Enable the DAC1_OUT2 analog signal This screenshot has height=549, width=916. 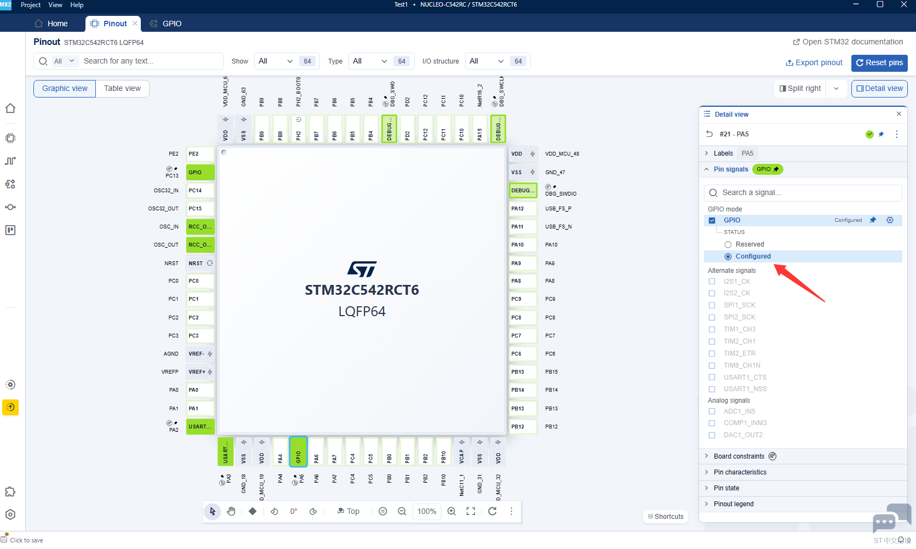pos(712,435)
